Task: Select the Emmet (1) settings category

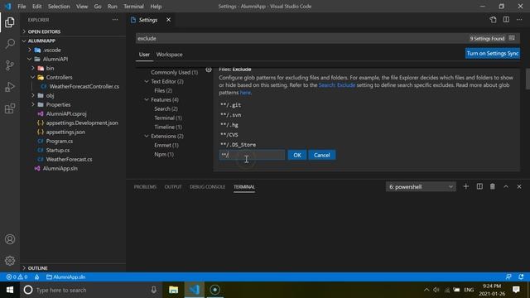Action: [166, 145]
